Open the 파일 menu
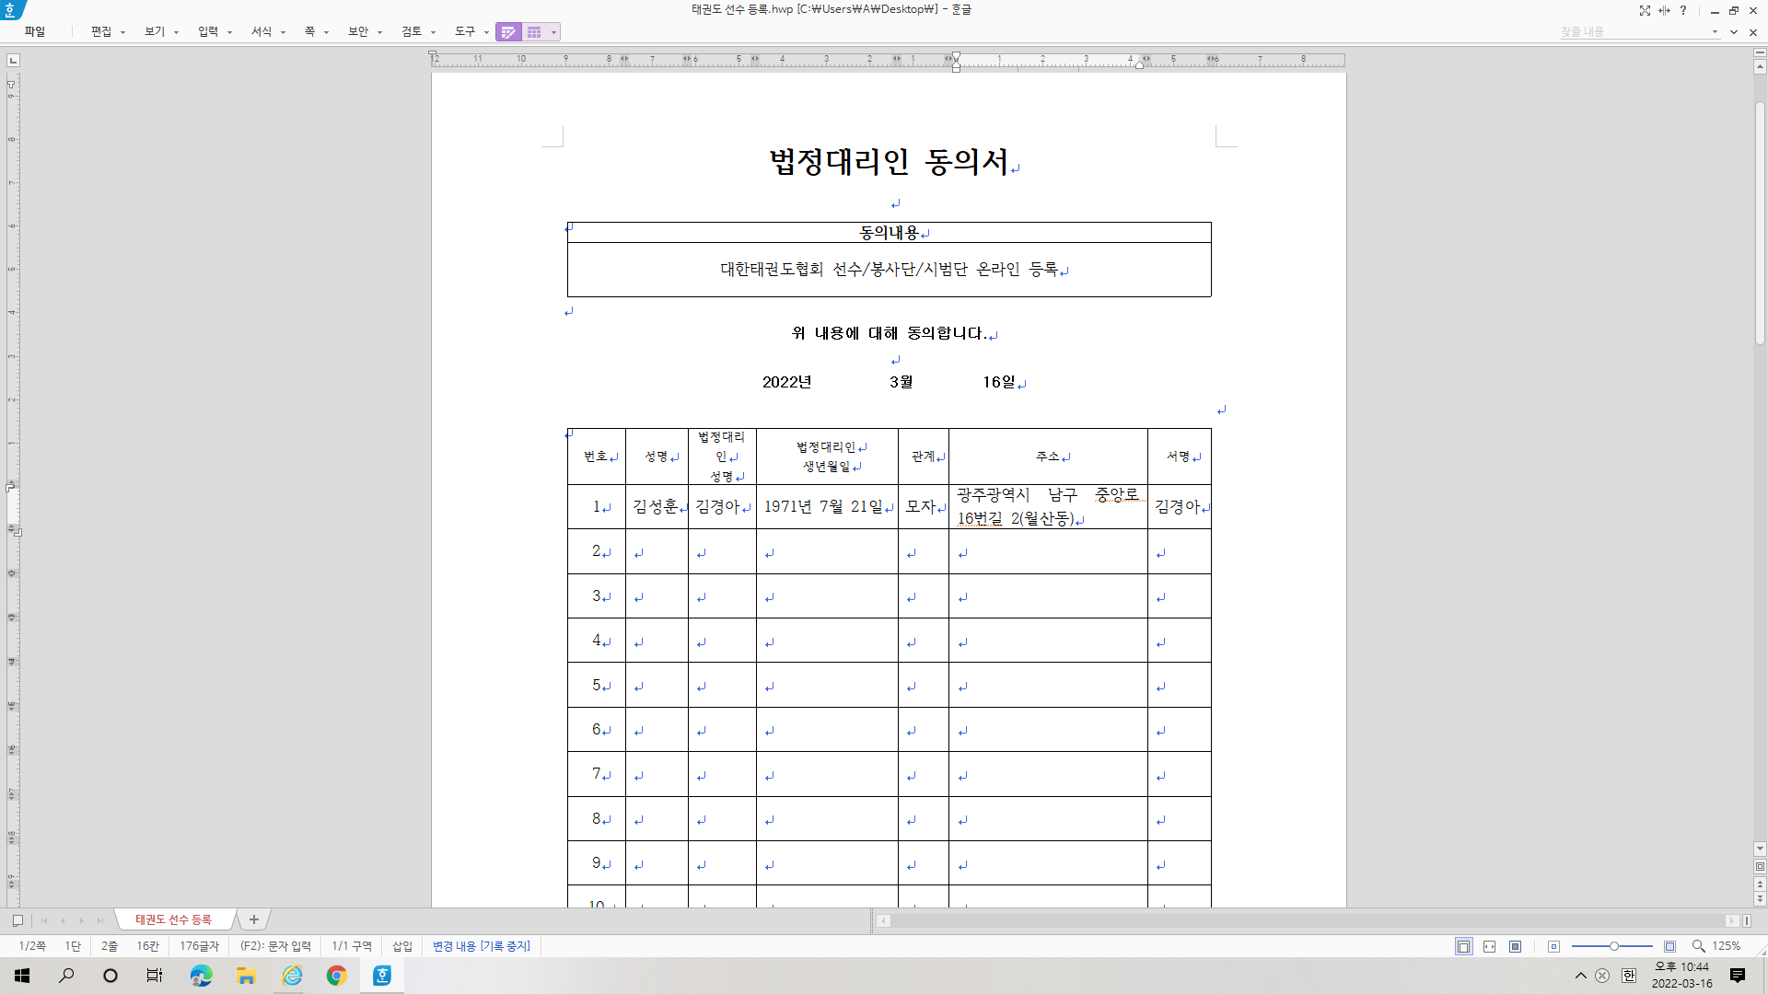Image resolution: width=1768 pixels, height=994 pixels. pos(35,31)
